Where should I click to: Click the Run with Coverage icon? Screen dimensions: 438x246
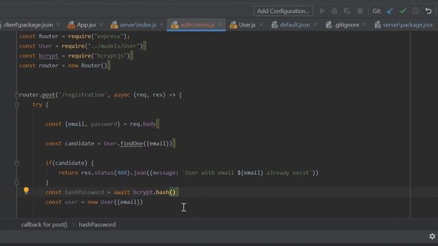pos(347,11)
